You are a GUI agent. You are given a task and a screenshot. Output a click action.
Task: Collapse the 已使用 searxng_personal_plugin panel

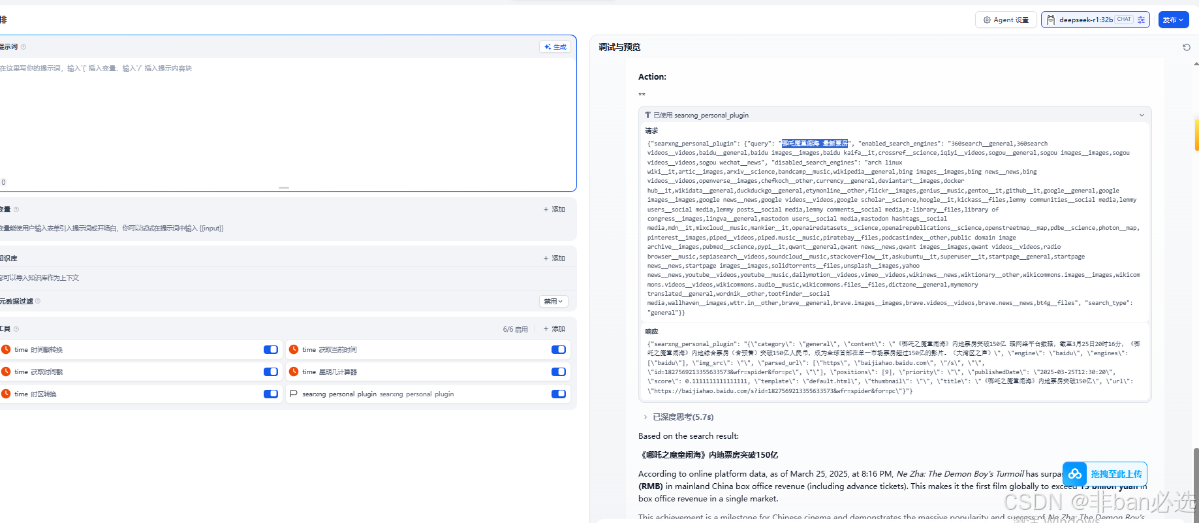pyautogui.click(x=1142, y=116)
